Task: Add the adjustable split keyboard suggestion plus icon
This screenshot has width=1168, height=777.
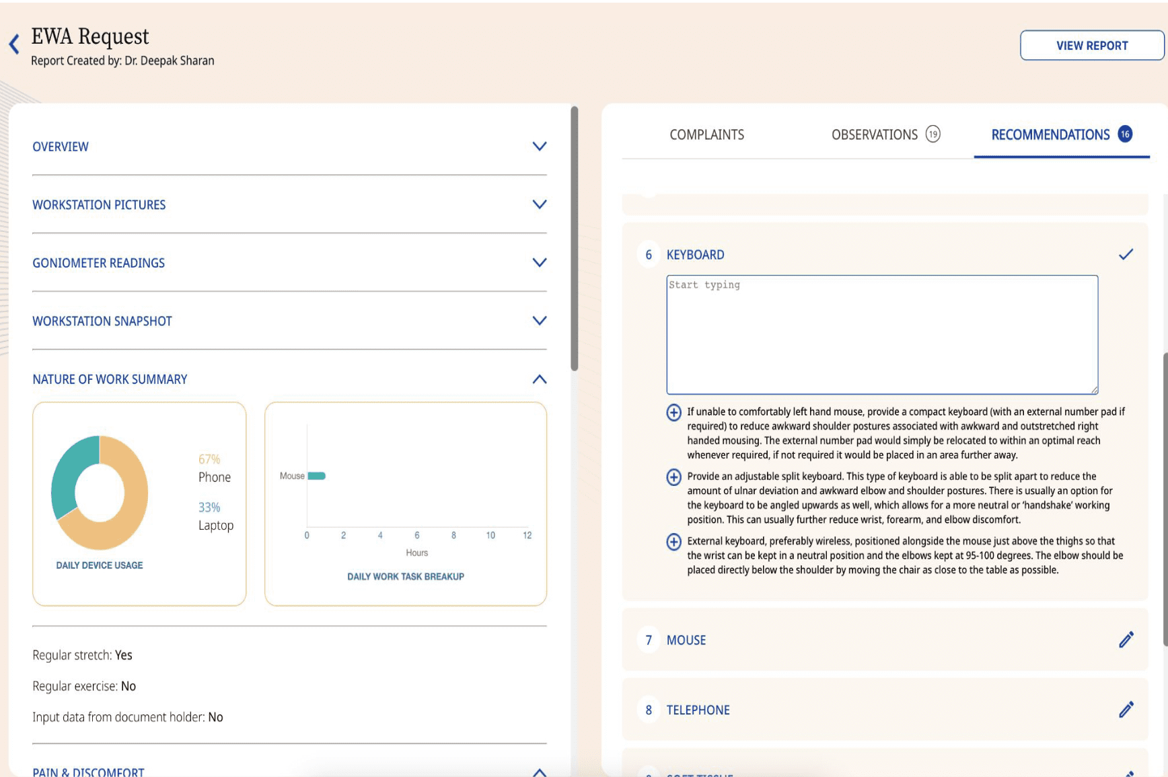Action: tap(673, 477)
